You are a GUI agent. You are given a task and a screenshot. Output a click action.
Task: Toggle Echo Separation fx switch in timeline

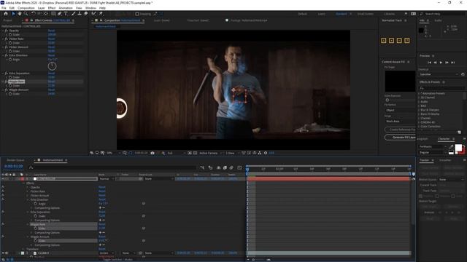[x=3, y=212]
